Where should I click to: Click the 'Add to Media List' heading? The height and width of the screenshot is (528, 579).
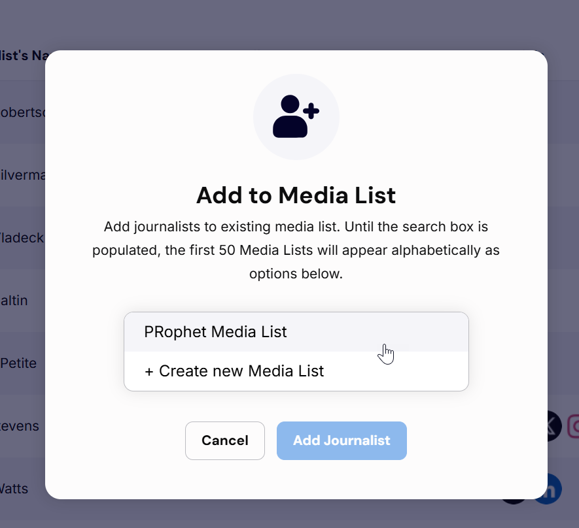click(x=296, y=195)
